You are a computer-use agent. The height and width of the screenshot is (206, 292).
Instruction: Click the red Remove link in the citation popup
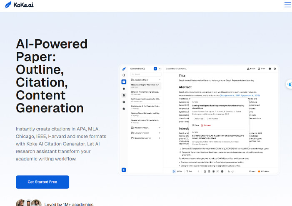206,125
